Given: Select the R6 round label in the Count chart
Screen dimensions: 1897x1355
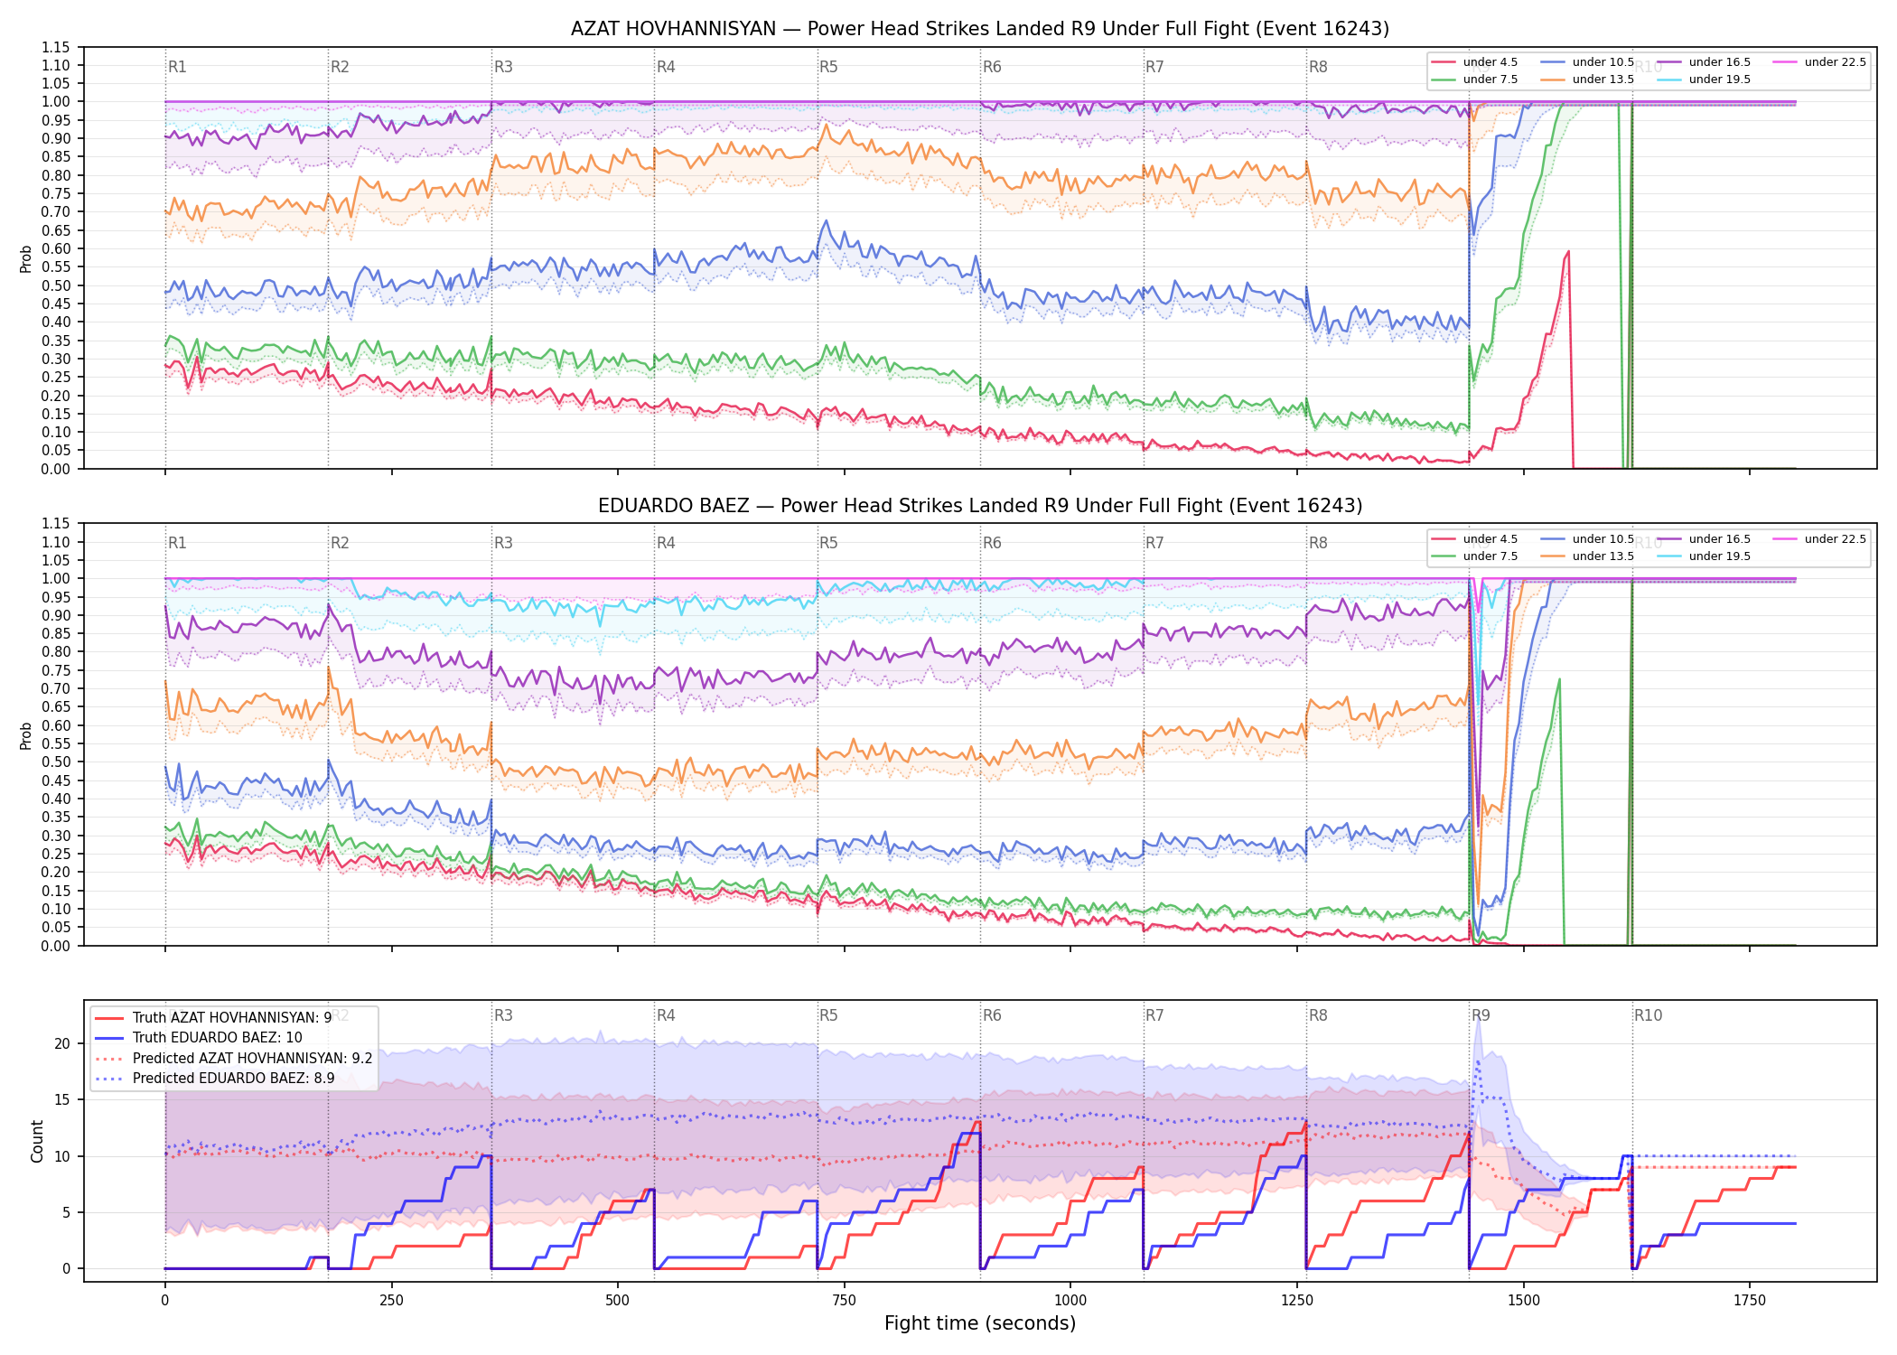Looking at the screenshot, I should [992, 1015].
